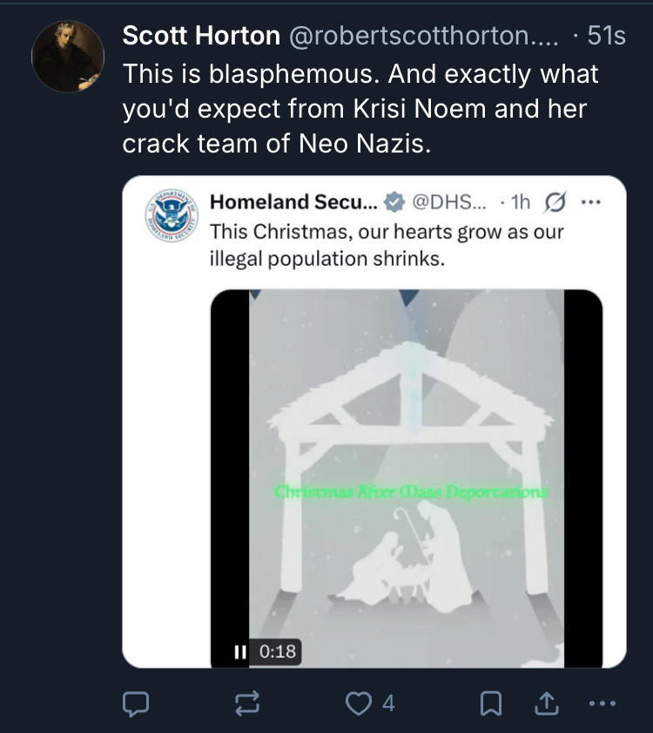
Task: Open Scott Horton's profile picture
Action: click(x=68, y=57)
